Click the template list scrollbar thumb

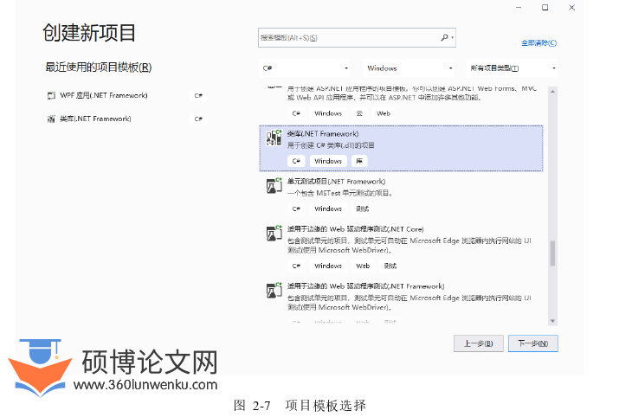point(552,253)
